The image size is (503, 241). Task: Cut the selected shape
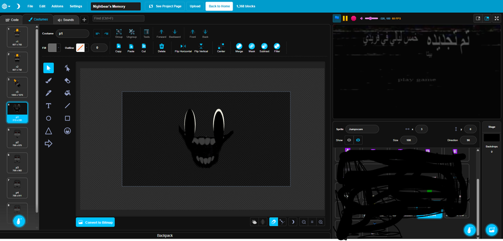[x=144, y=48]
